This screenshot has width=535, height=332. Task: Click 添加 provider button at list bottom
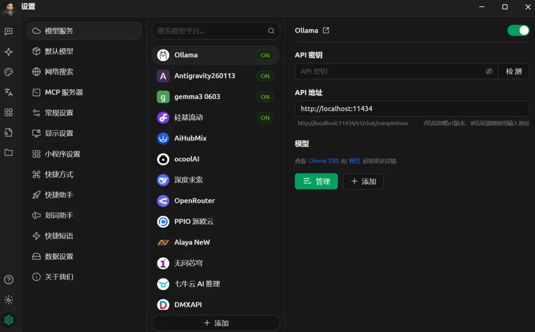point(215,323)
